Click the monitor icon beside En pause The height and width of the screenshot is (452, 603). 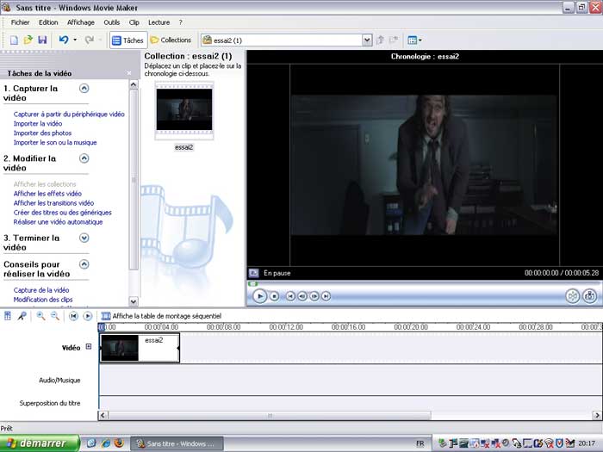coord(254,273)
